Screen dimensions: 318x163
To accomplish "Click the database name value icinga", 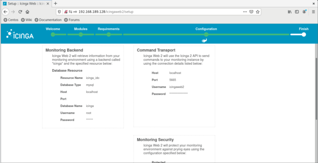I will point(90,106).
